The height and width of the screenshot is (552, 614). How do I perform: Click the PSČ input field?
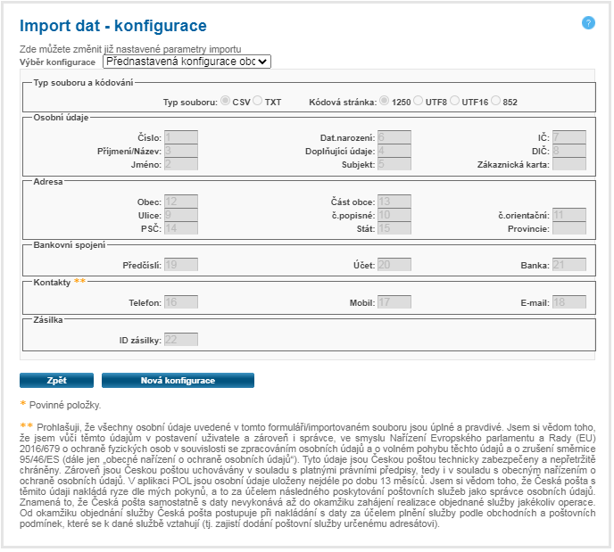tap(180, 228)
